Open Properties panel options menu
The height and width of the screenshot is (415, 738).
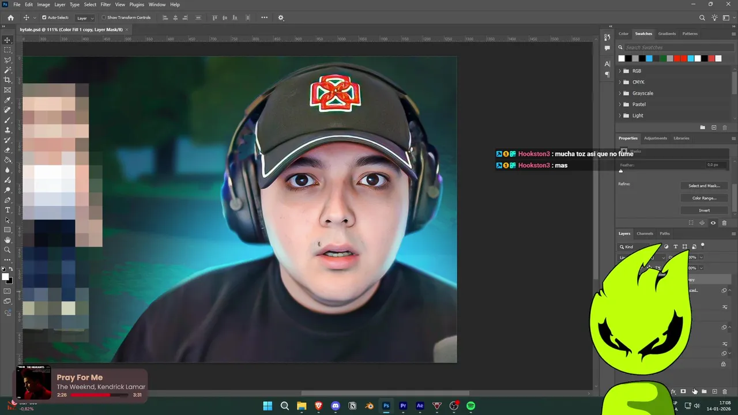point(734,138)
